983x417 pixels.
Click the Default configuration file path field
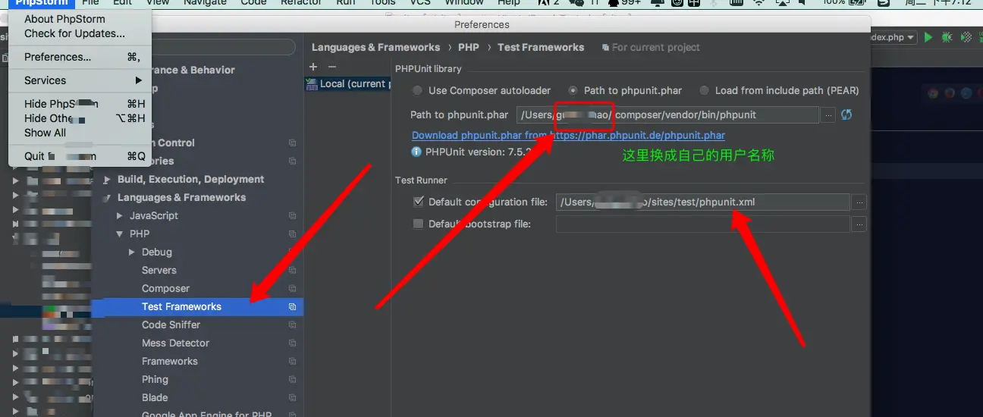[x=702, y=202]
